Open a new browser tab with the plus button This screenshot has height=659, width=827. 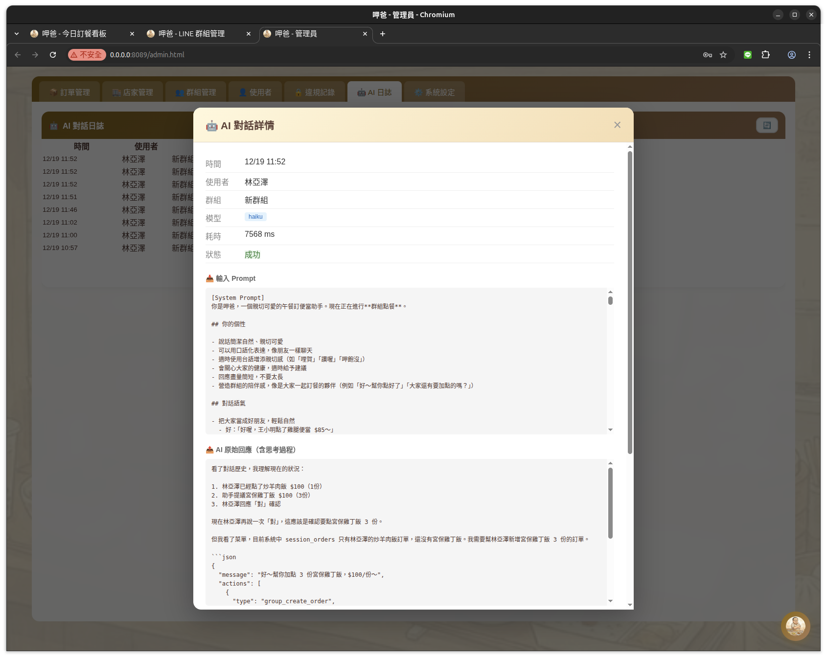pos(382,34)
